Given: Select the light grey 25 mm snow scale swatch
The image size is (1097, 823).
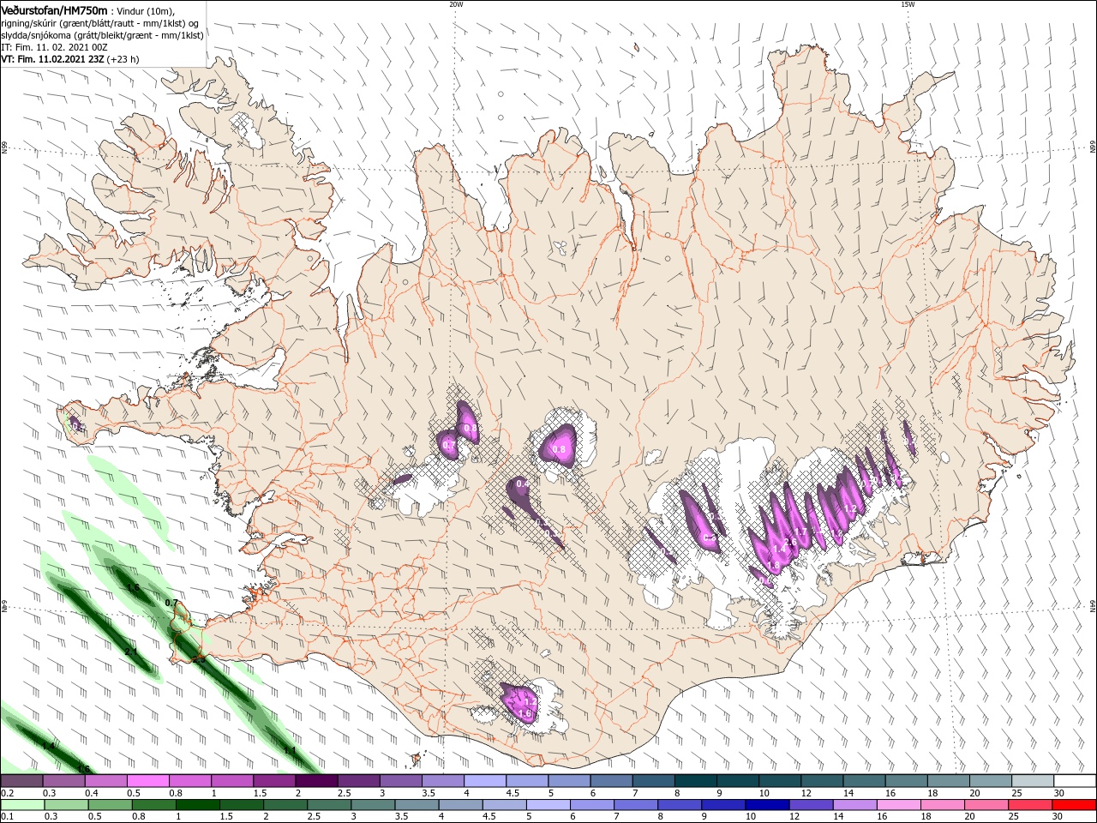Looking at the screenshot, I should tap(1033, 781).
